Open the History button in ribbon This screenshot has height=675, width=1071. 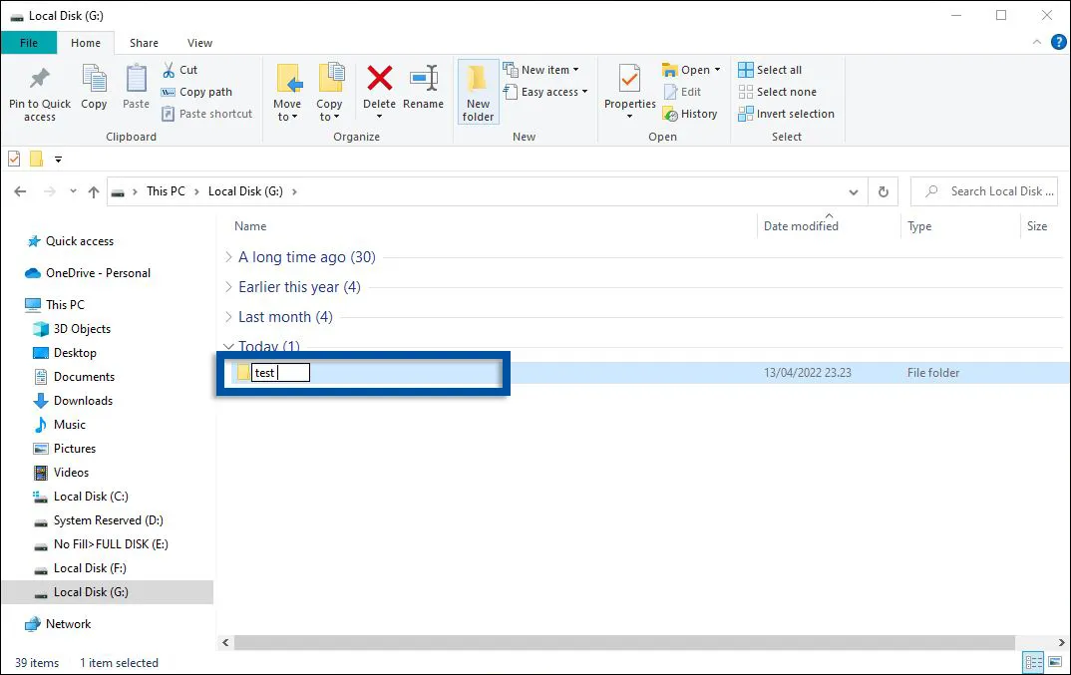[690, 114]
